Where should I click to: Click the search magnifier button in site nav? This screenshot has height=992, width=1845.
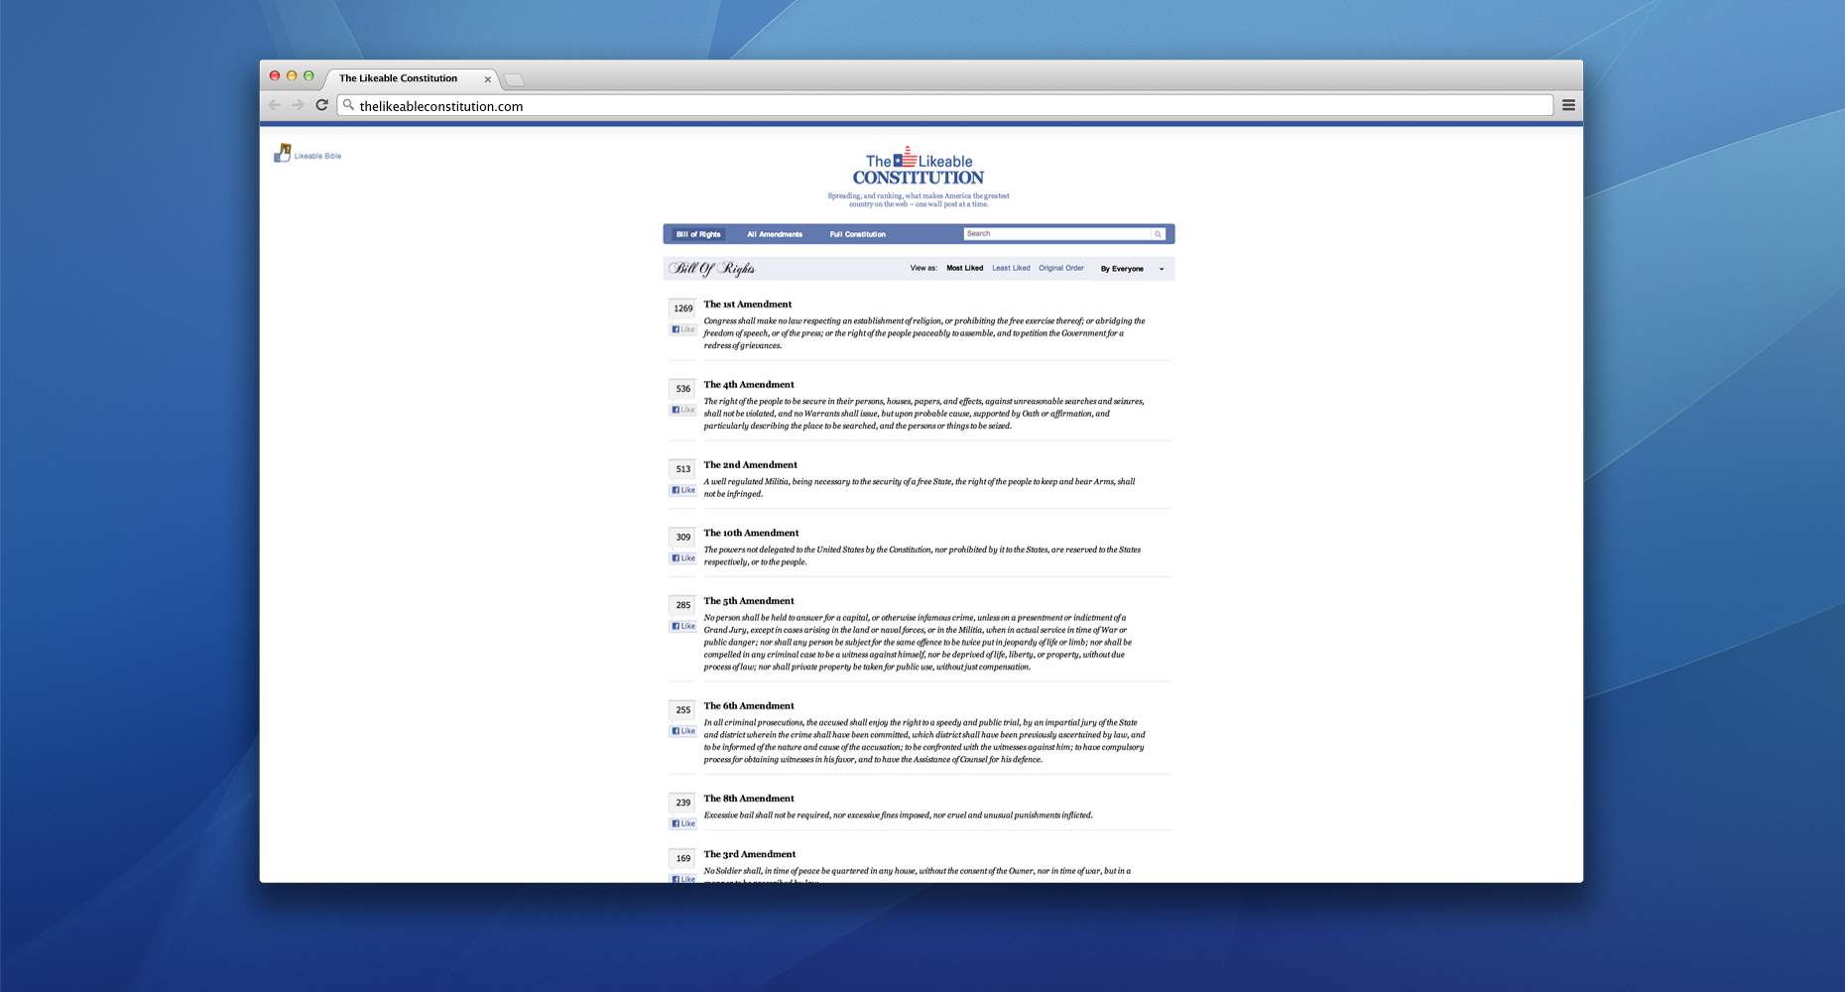(1158, 234)
